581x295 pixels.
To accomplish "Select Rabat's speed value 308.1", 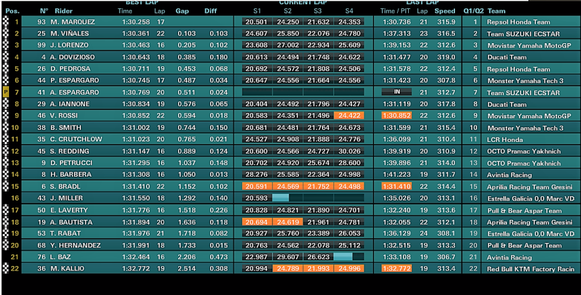I will coord(446,233).
